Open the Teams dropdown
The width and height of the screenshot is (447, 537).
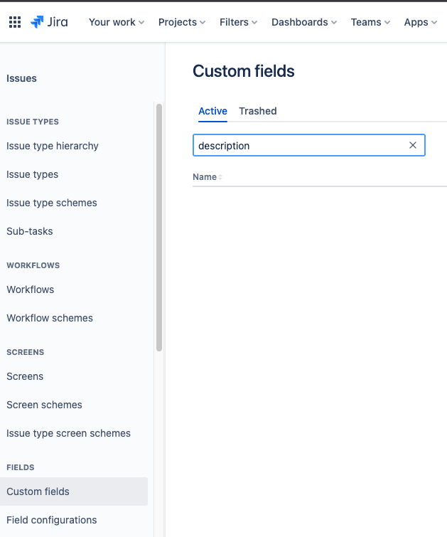click(370, 22)
